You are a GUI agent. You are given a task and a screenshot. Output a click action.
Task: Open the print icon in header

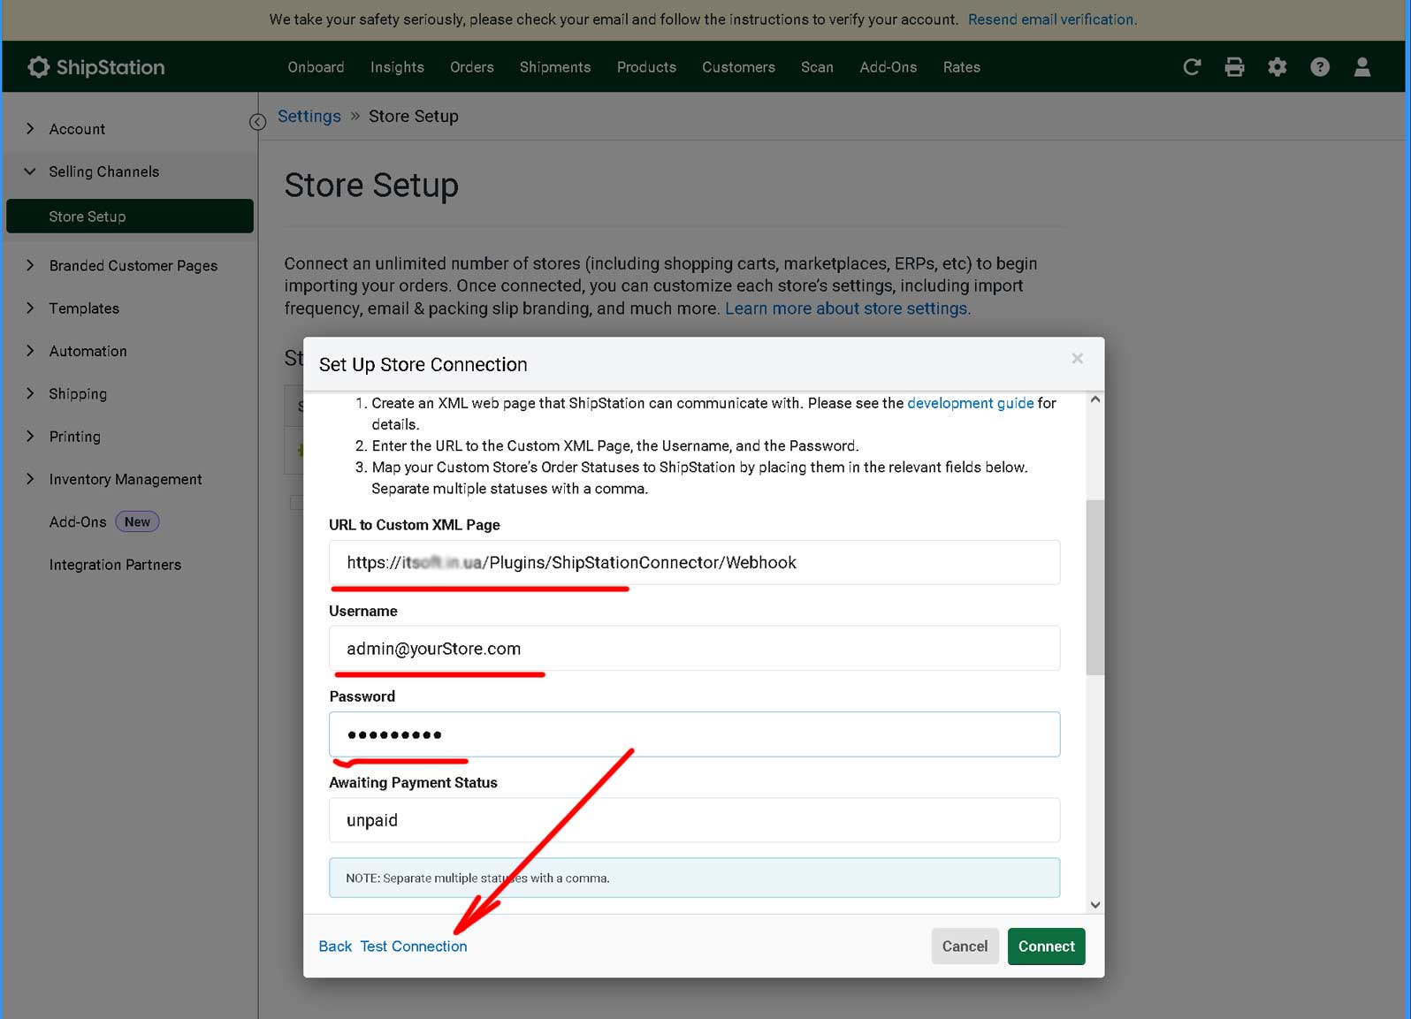click(1234, 67)
